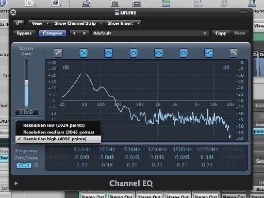The height and width of the screenshot is (198, 264).
Task: Click the Bypass button
Action: tap(24, 33)
